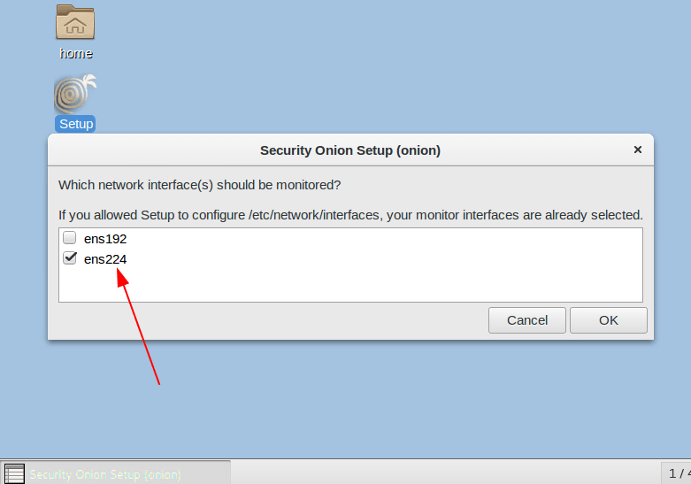
Task: Close the Security Onion Setup dialog
Action: (x=637, y=150)
